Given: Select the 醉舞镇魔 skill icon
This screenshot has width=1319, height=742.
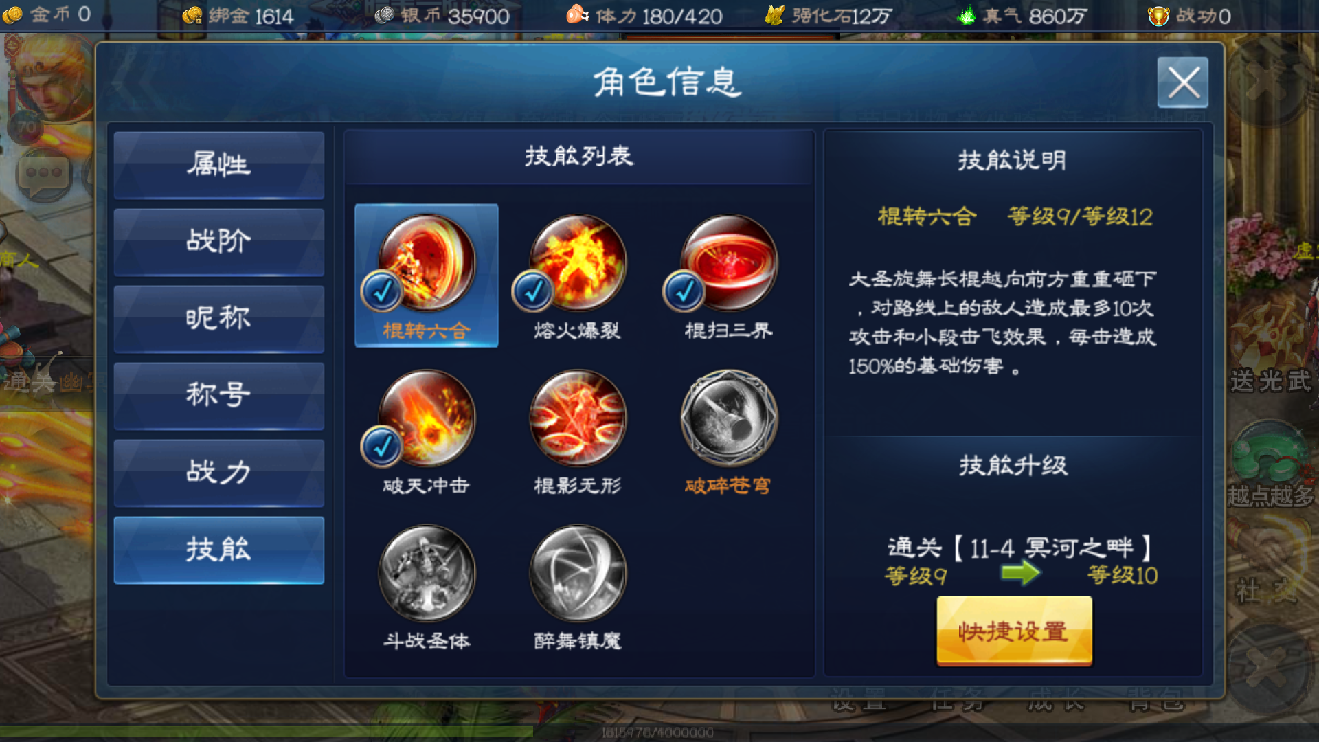Looking at the screenshot, I should 578,573.
